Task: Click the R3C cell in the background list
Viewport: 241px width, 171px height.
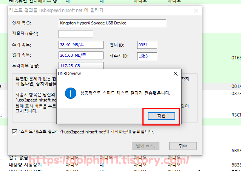Action: (x=236, y=115)
